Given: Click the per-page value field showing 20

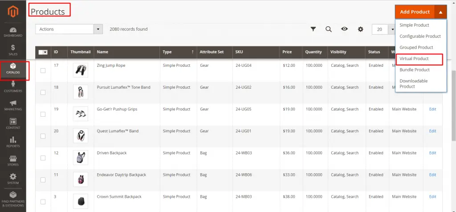Looking at the screenshot, I should [x=380, y=29].
